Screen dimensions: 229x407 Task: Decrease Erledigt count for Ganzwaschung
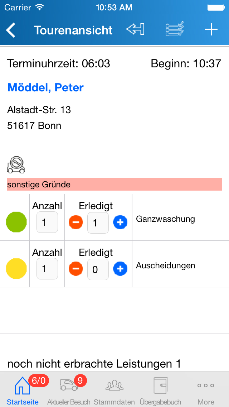(x=76, y=222)
